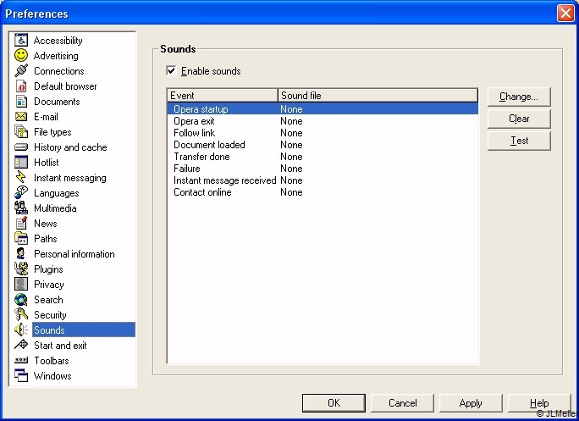Click the Privacy silhouette icon

click(x=21, y=285)
